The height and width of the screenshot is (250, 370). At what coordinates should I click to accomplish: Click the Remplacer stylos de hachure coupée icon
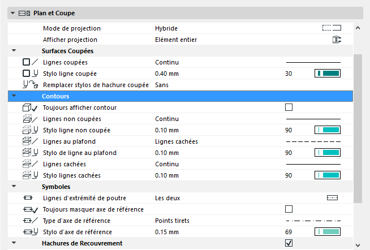click(30, 85)
